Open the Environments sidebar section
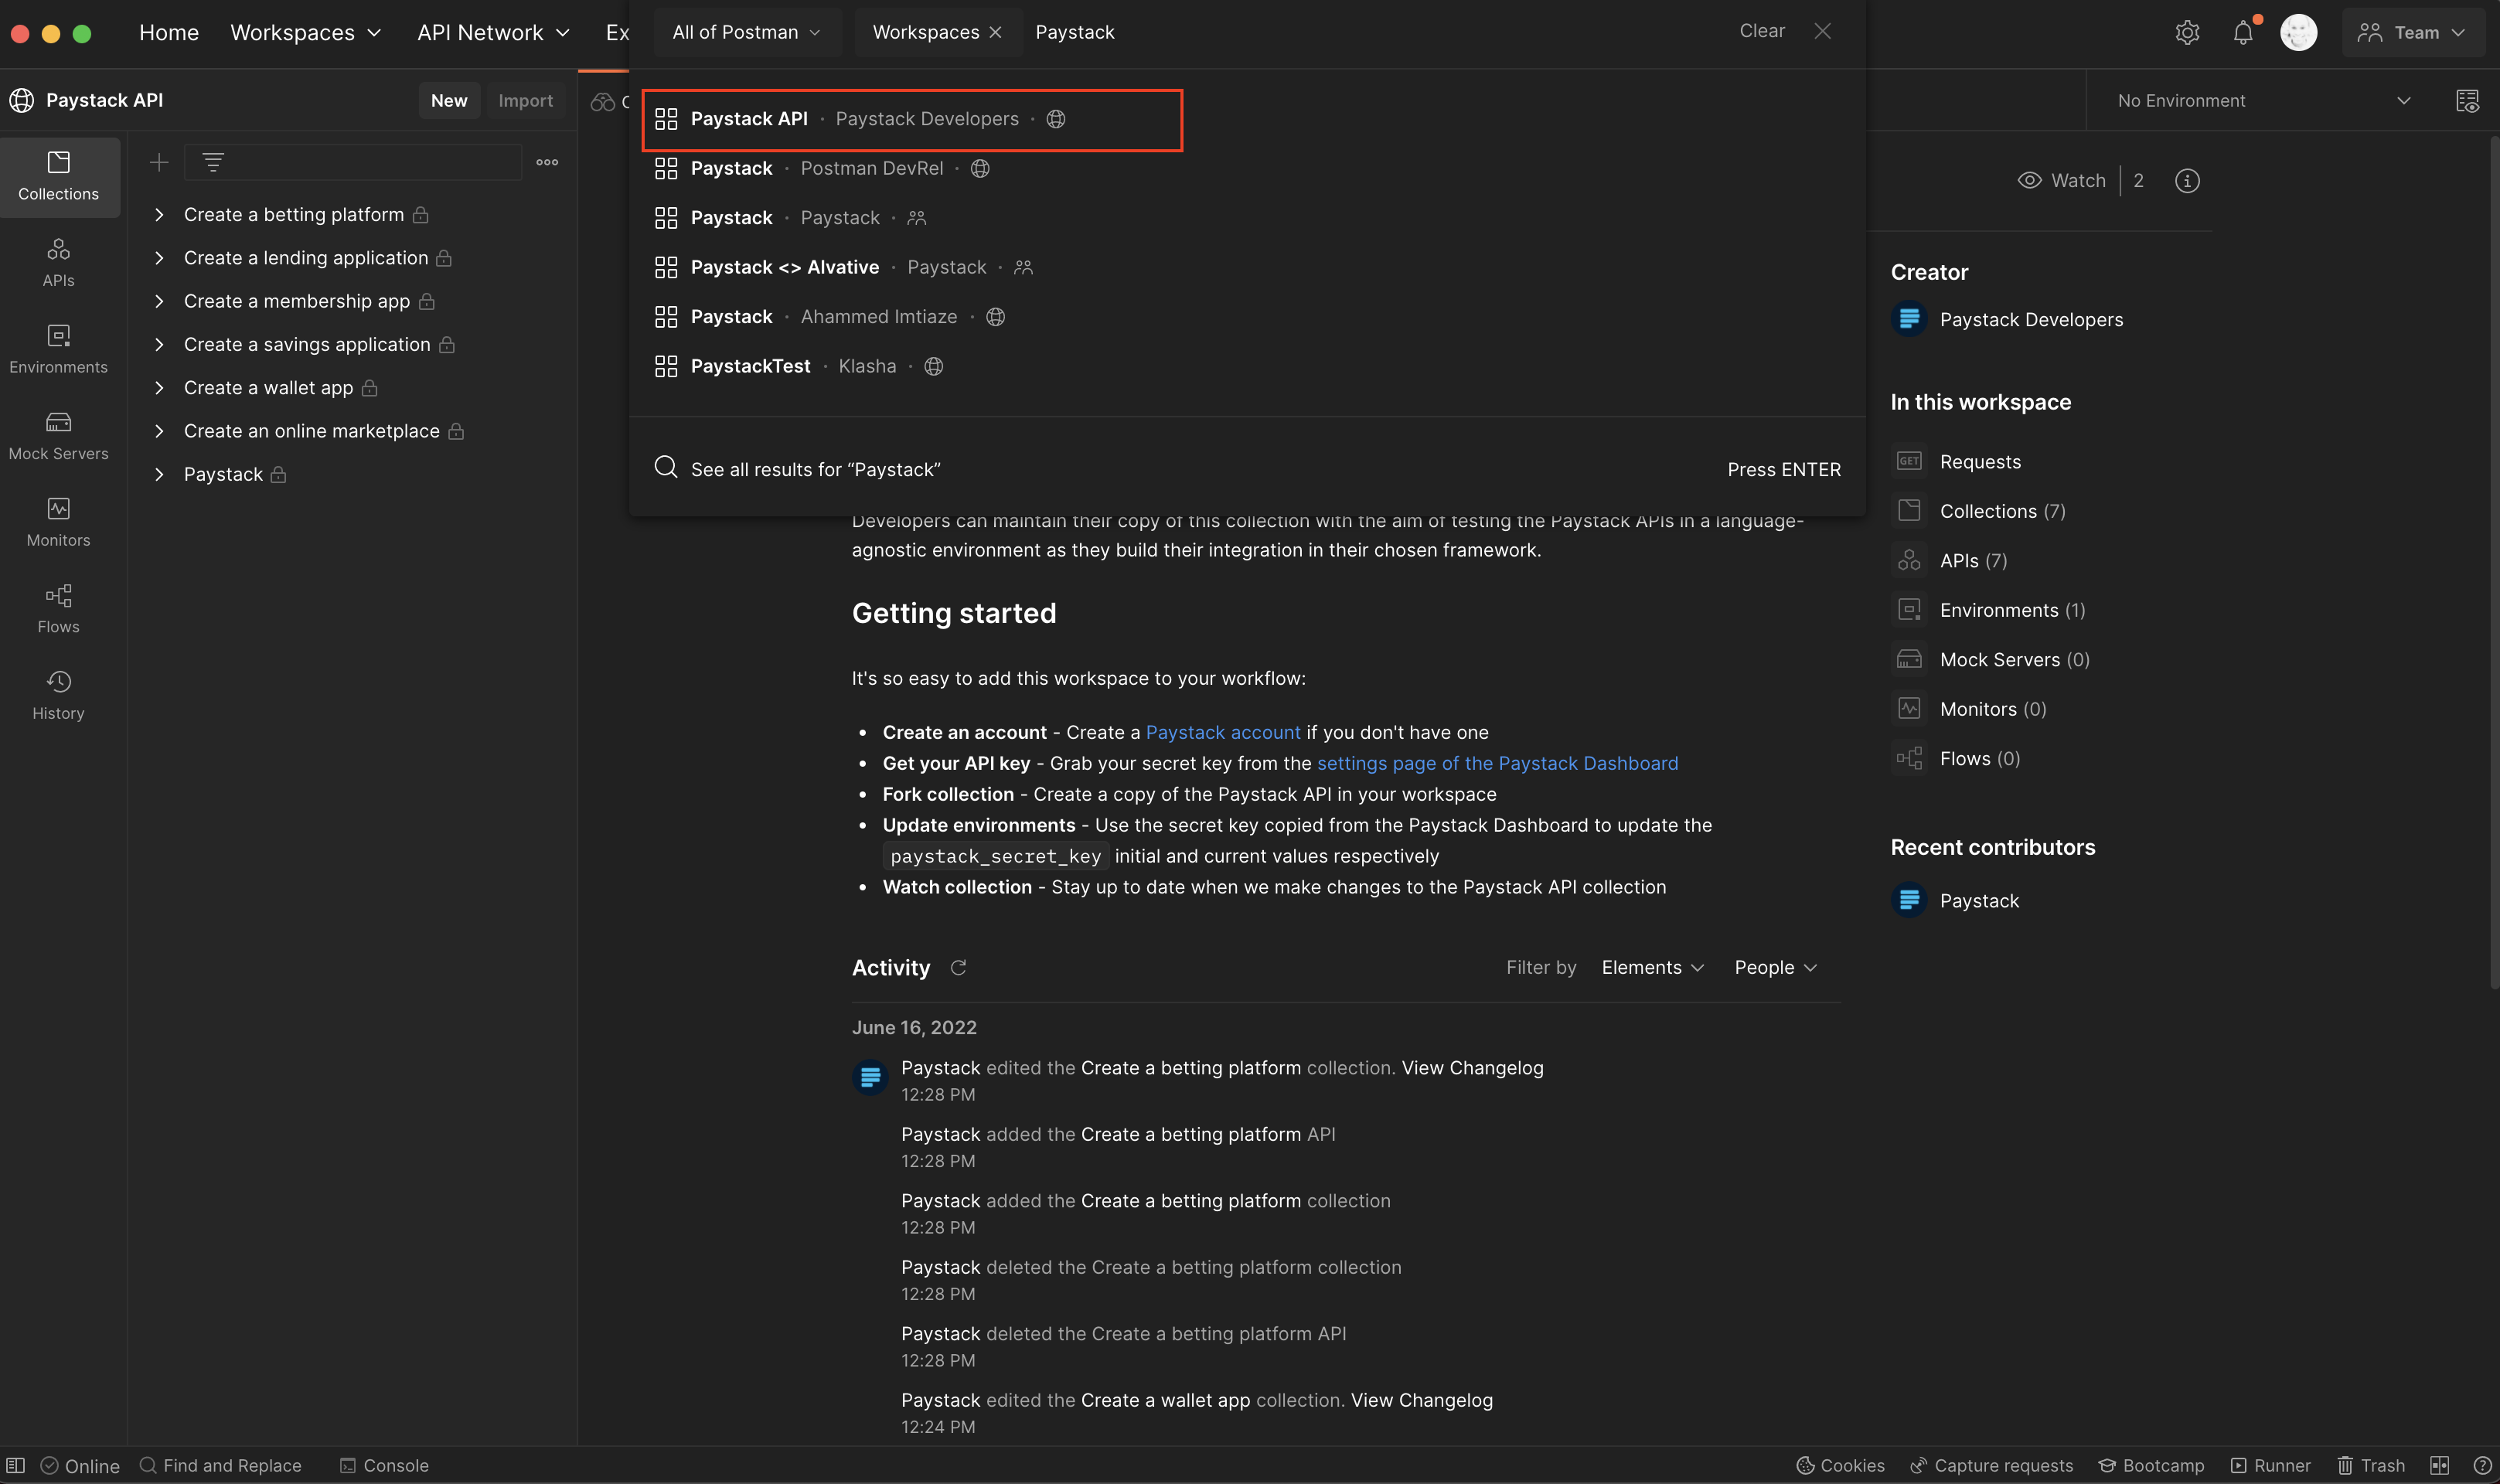The image size is (2500, 1484). pos(59,350)
